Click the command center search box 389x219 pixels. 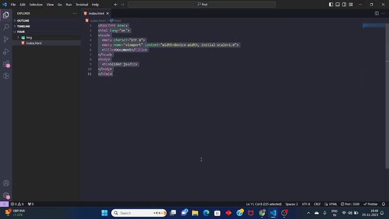coord(202,4)
